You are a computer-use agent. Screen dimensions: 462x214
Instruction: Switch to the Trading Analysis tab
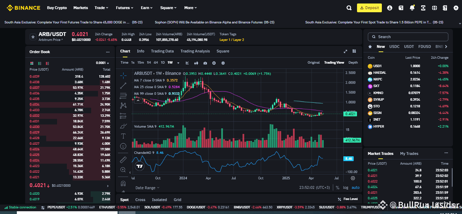coord(195,51)
